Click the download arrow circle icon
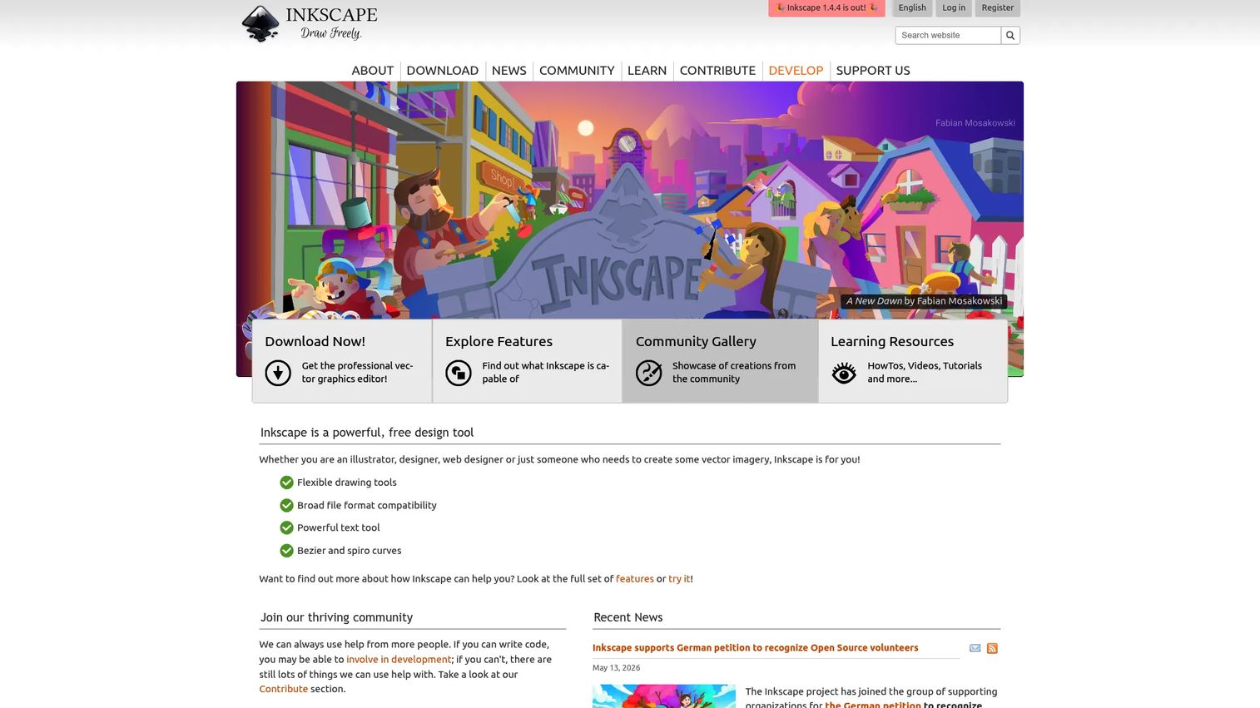1260x708 pixels. pyautogui.click(x=278, y=373)
